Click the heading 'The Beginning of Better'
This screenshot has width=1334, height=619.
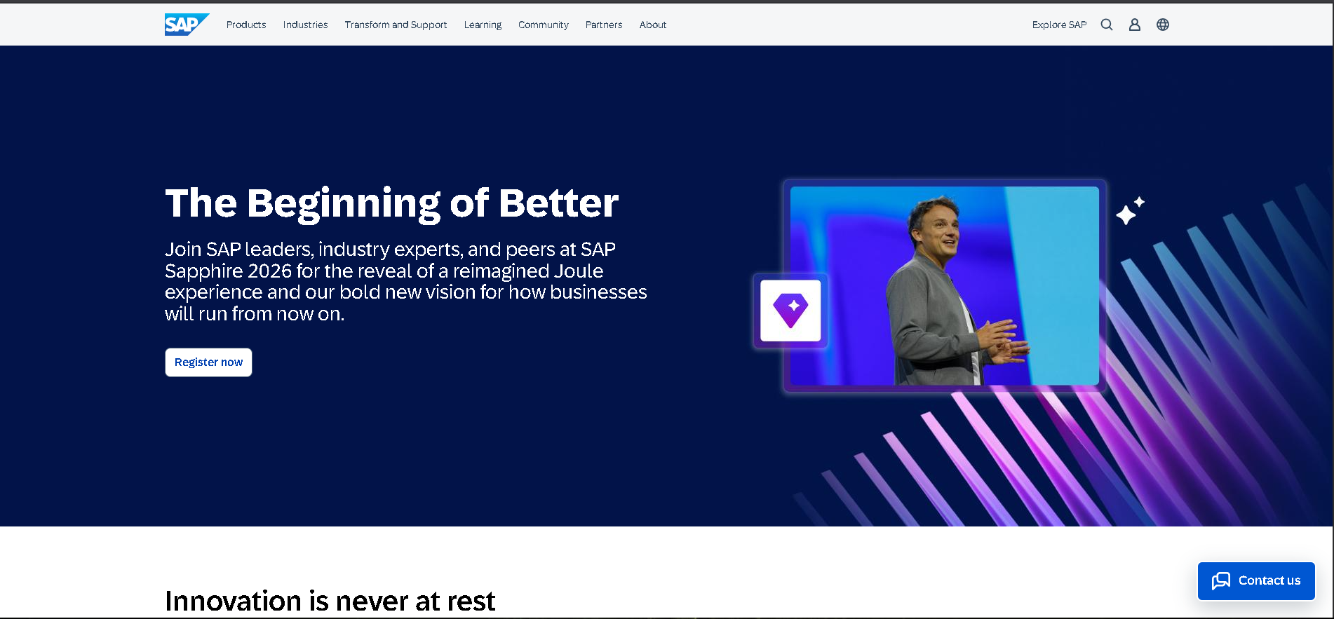point(391,203)
